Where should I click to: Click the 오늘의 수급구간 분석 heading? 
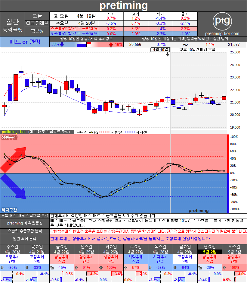coord(25,231)
